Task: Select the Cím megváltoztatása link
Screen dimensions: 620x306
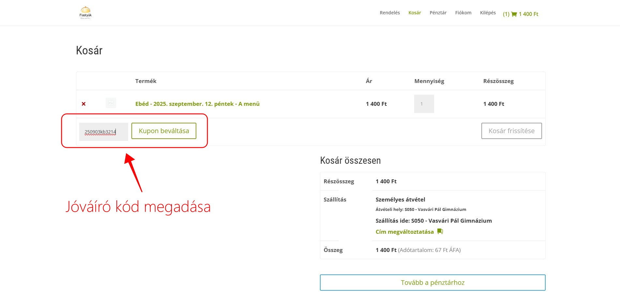Action: point(404,232)
